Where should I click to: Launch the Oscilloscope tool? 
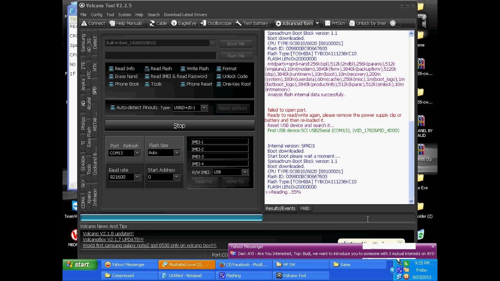coord(216,23)
